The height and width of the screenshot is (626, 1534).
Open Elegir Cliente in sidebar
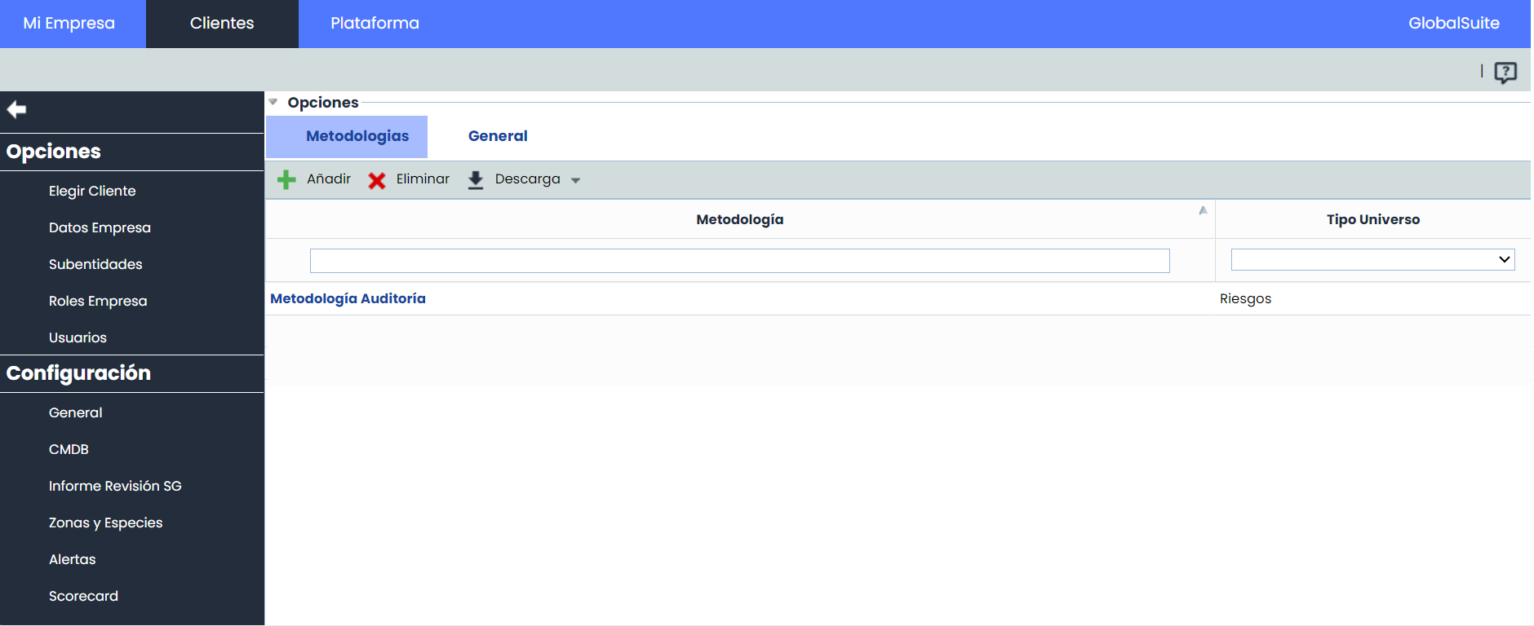pos(92,191)
